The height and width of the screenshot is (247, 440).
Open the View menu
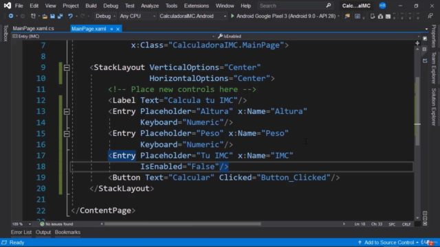pos(50,5)
